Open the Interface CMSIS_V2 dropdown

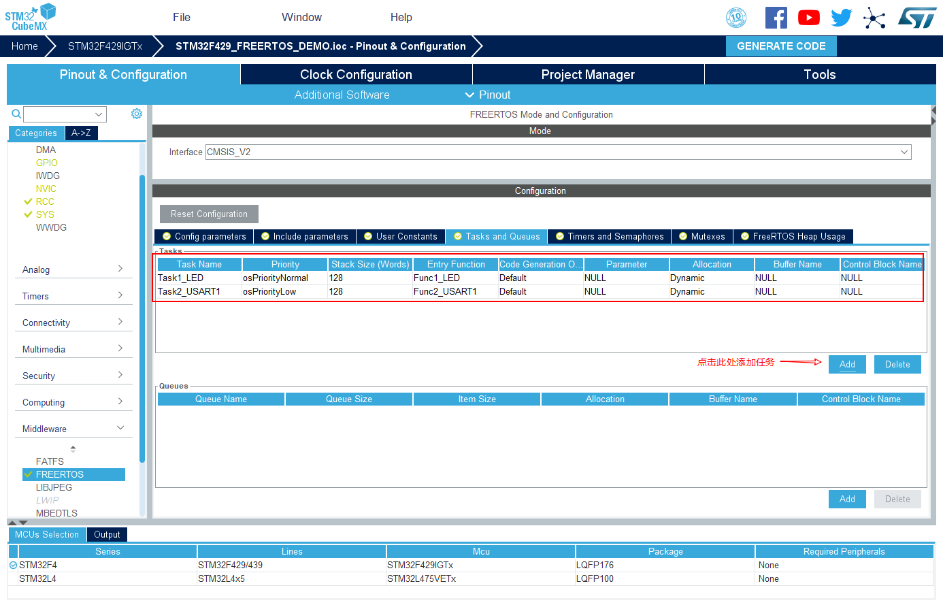pos(558,152)
